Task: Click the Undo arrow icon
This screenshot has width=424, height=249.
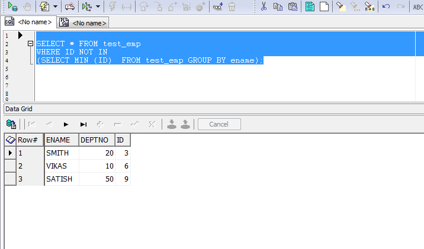Action: (x=386, y=7)
